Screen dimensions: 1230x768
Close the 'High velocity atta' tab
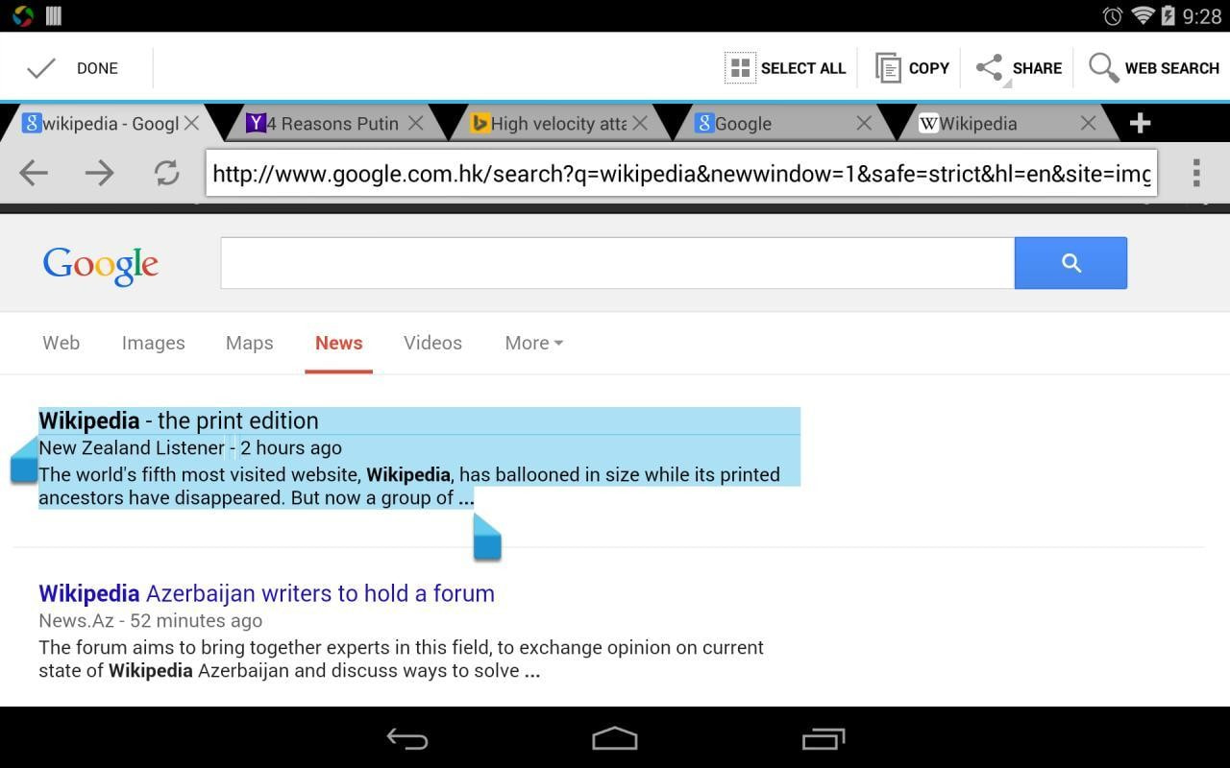pos(640,123)
